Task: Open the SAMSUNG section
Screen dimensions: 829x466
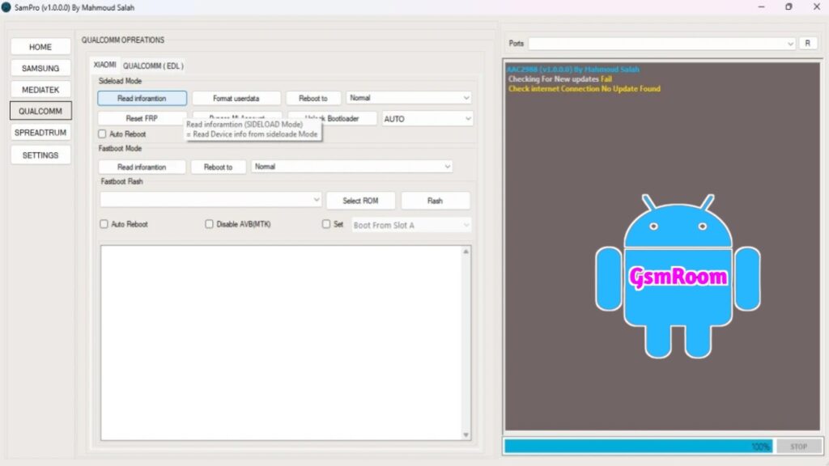Action: (40, 69)
